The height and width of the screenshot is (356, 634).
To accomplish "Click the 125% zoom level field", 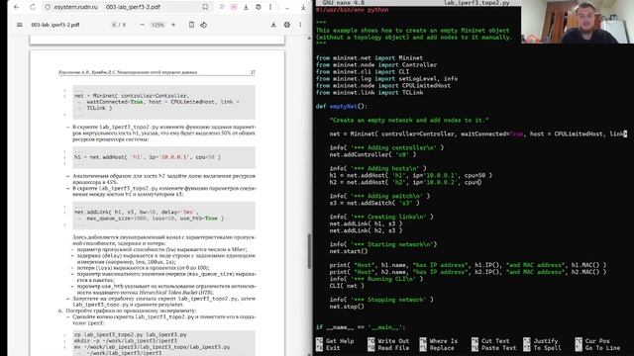I will 158,25.
